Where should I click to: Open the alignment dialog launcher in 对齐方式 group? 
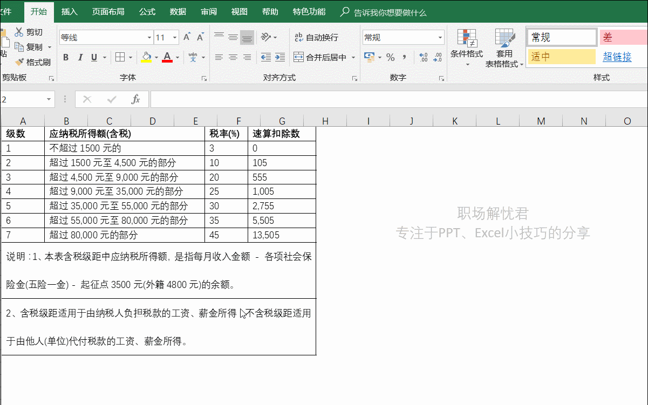click(354, 79)
